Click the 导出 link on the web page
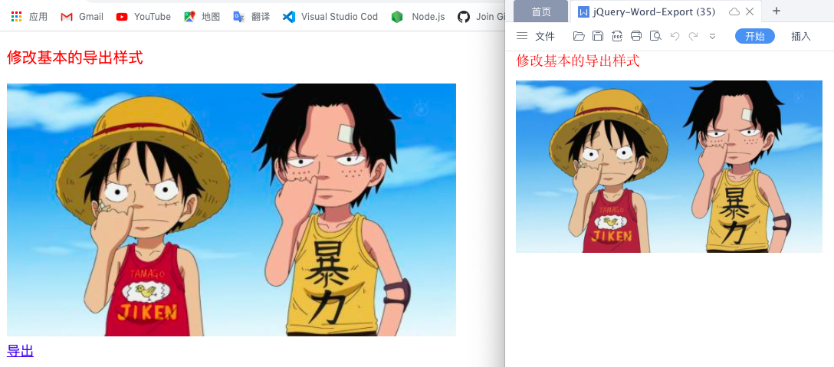The image size is (834, 367). (x=20, y=351)
